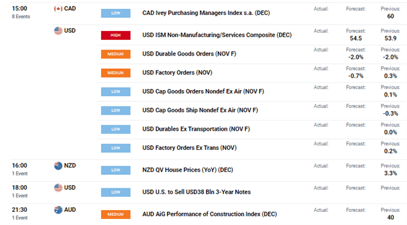Viewport: 407px width, 225px height.
Task: Click the MEDIUM badge for USD Factory Orders
Action: coord(116,73)
